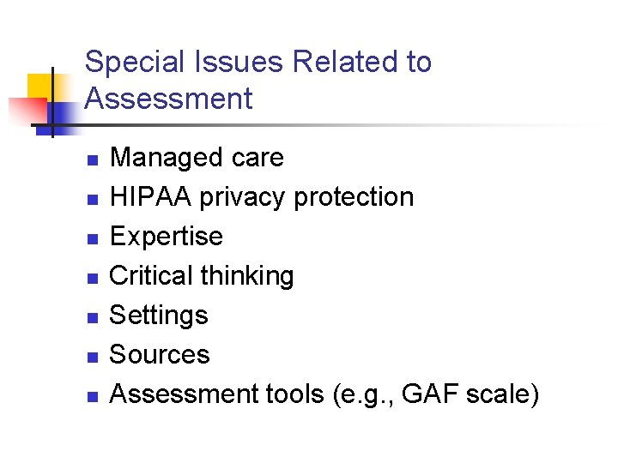Click the slide title starting "Special Issues"
This screenshot has width=618, height=463.
[x=257, y=80]
